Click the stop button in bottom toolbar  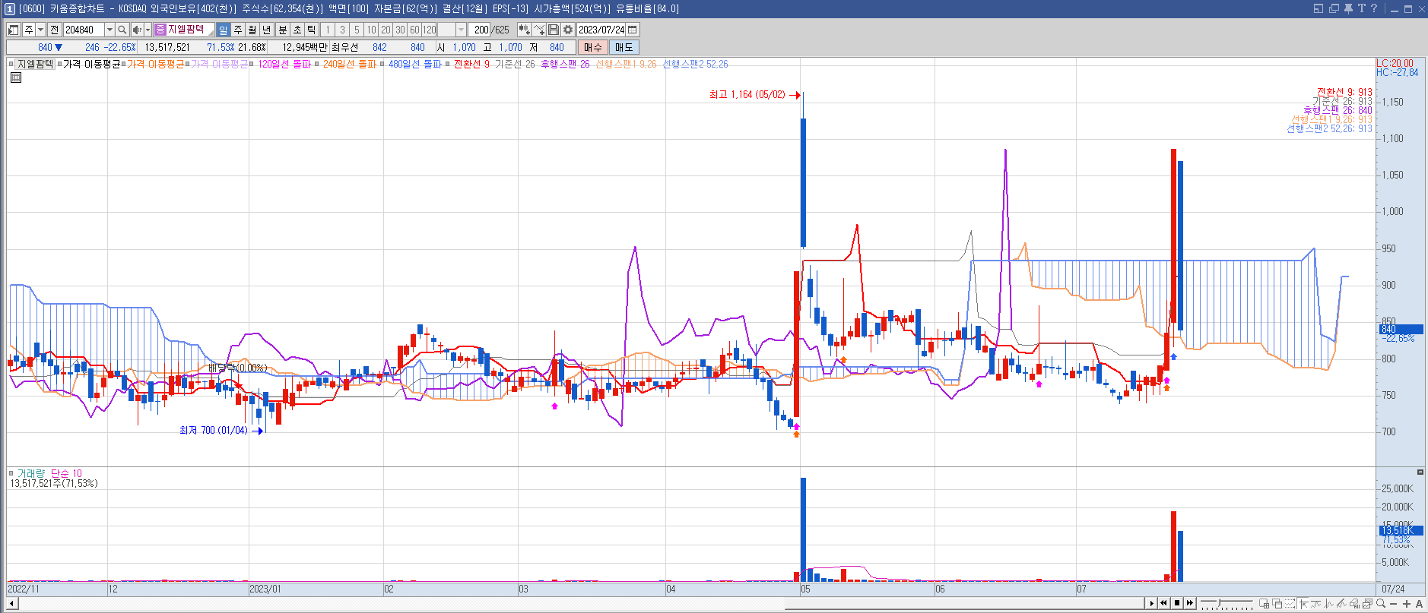click(1177, 603)
